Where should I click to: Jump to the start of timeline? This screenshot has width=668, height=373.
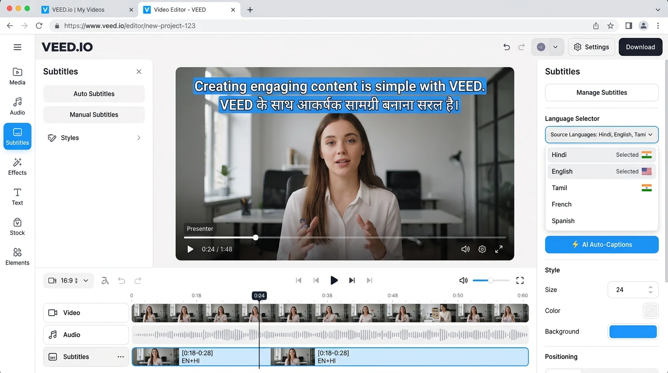(x=299, y=280)
